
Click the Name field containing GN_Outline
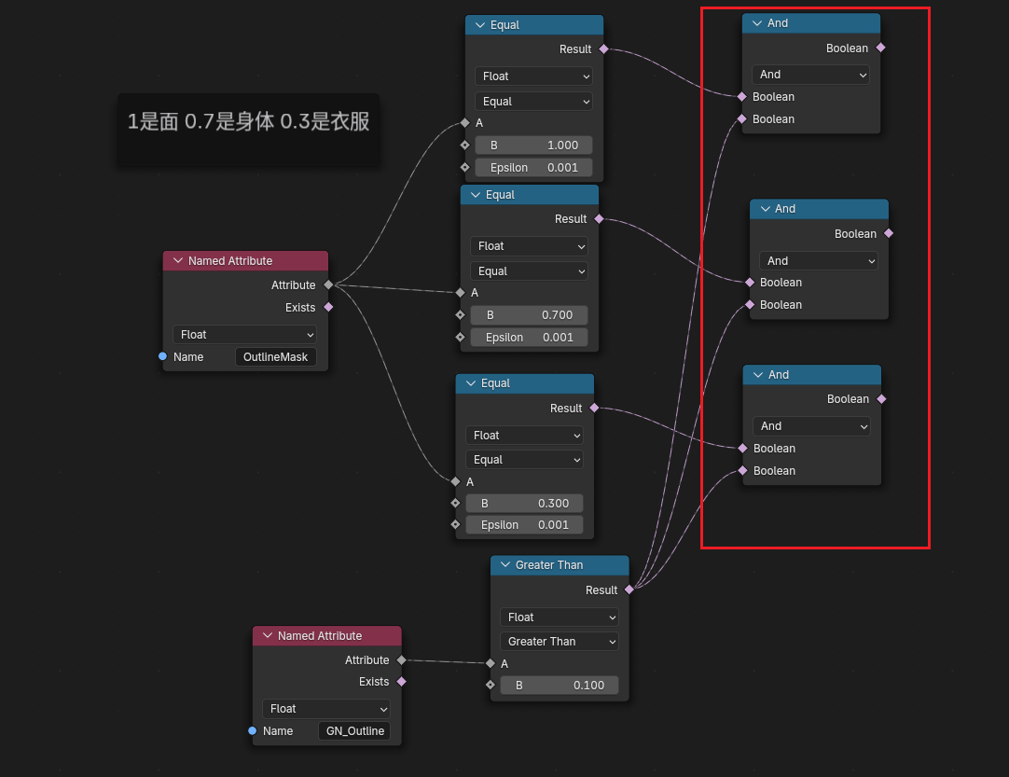click(x=354, y=731)
